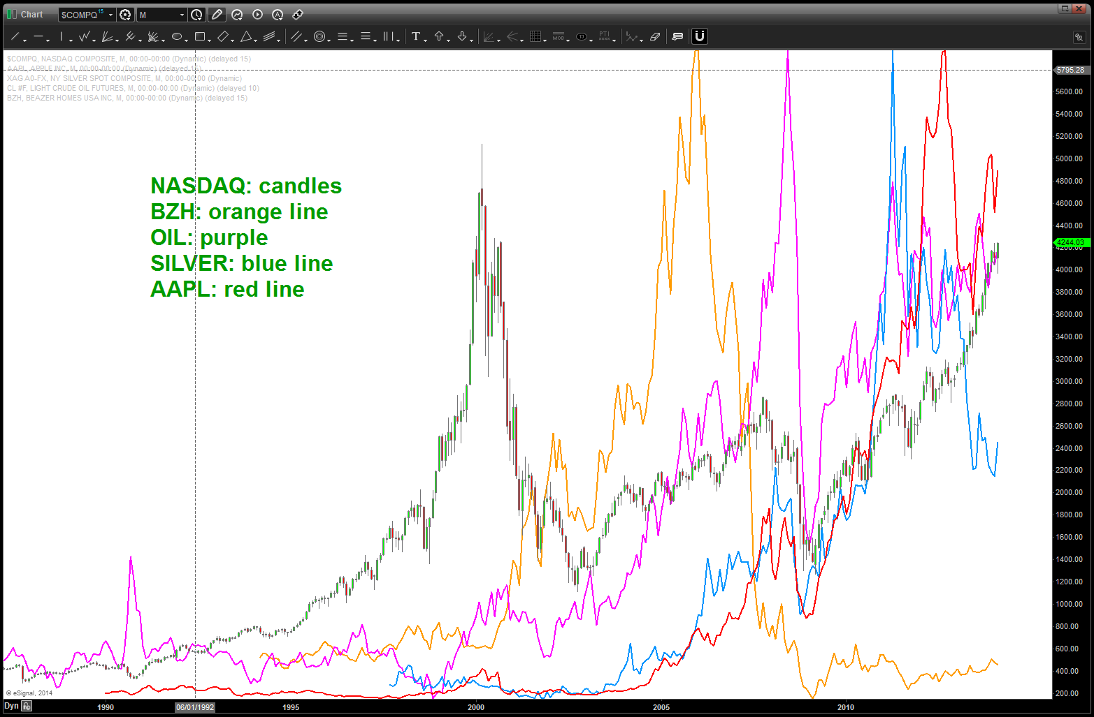Viewport: 1094px width, 717px height.
Task: Open the time template clock menu
Action: click(x=197, y=15)
